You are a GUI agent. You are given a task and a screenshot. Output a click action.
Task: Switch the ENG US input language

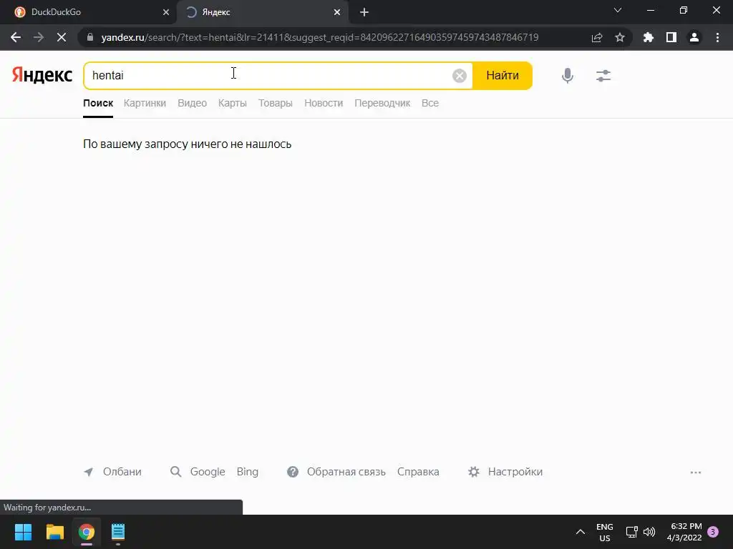click(x=604, y=532)
